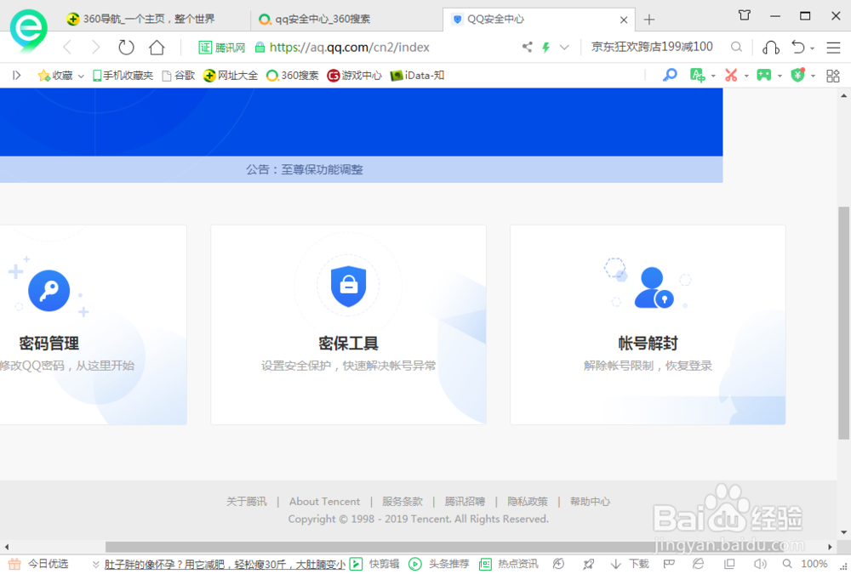Switch to the qq安全中心_360搜索 tab
This screenshot has width=851, height=574.
(346, 19)
